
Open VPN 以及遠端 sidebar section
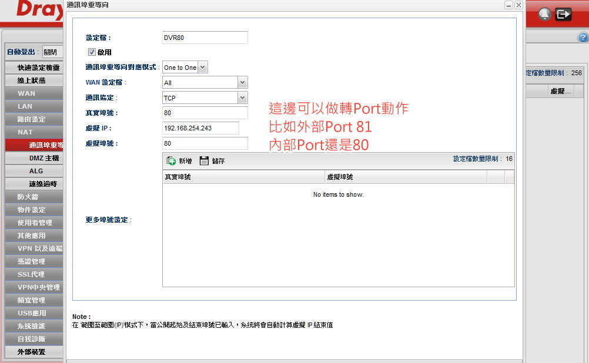pyautogui.click(x=34, y=248)
